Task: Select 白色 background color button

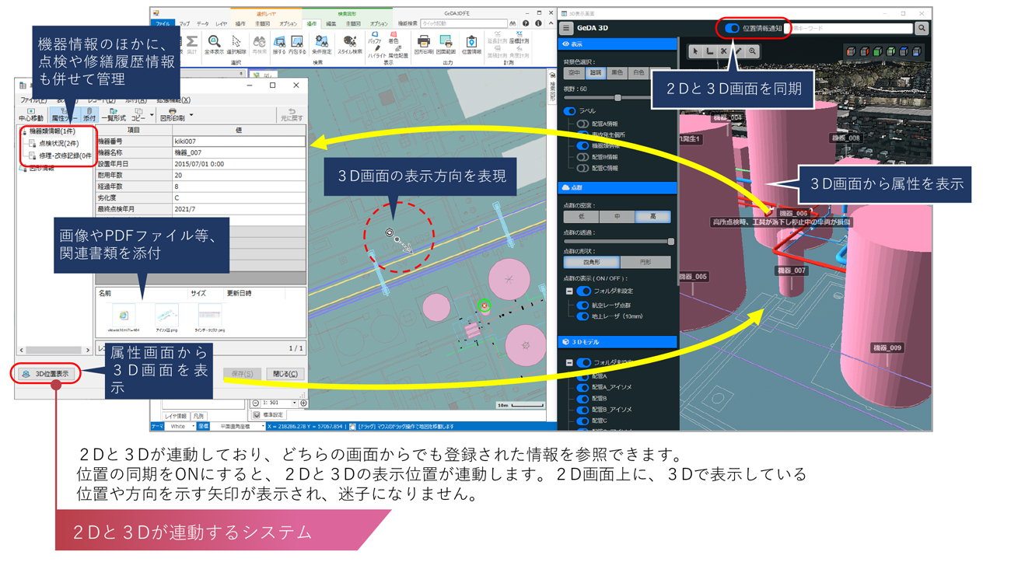Action: (x=638, y=73)
